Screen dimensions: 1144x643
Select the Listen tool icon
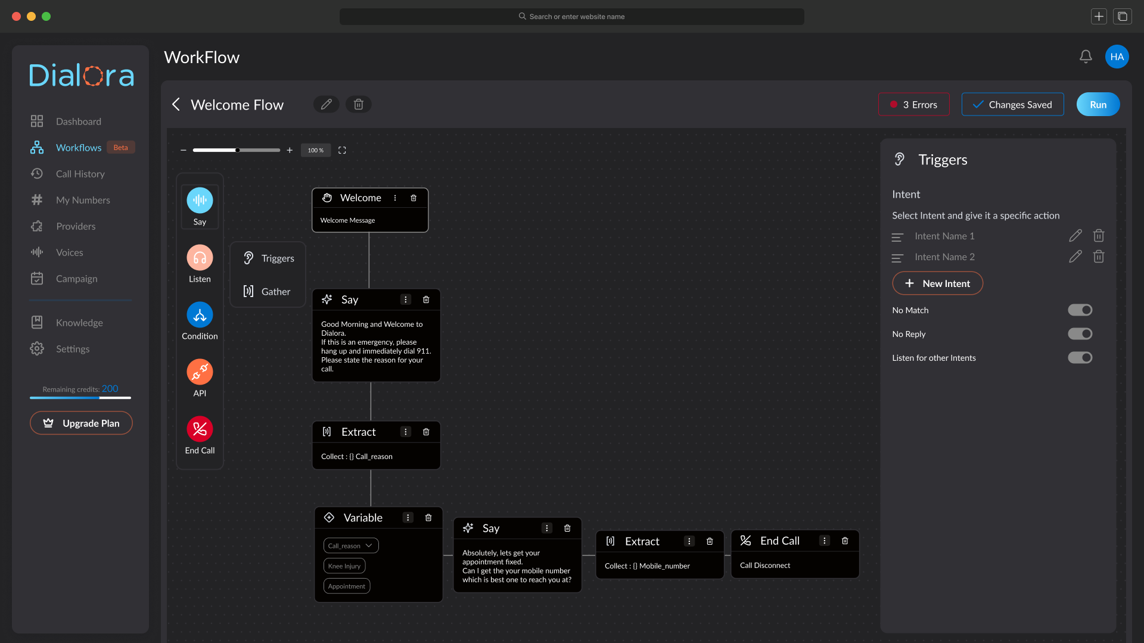point(200,258)
